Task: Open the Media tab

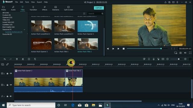Action: point(3,8)
